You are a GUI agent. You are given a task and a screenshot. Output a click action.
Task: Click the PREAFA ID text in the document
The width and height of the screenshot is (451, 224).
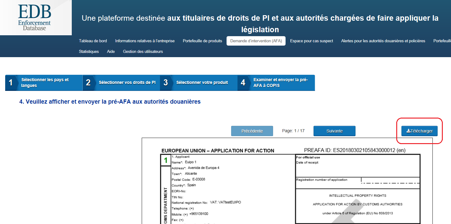coord(355,150)
